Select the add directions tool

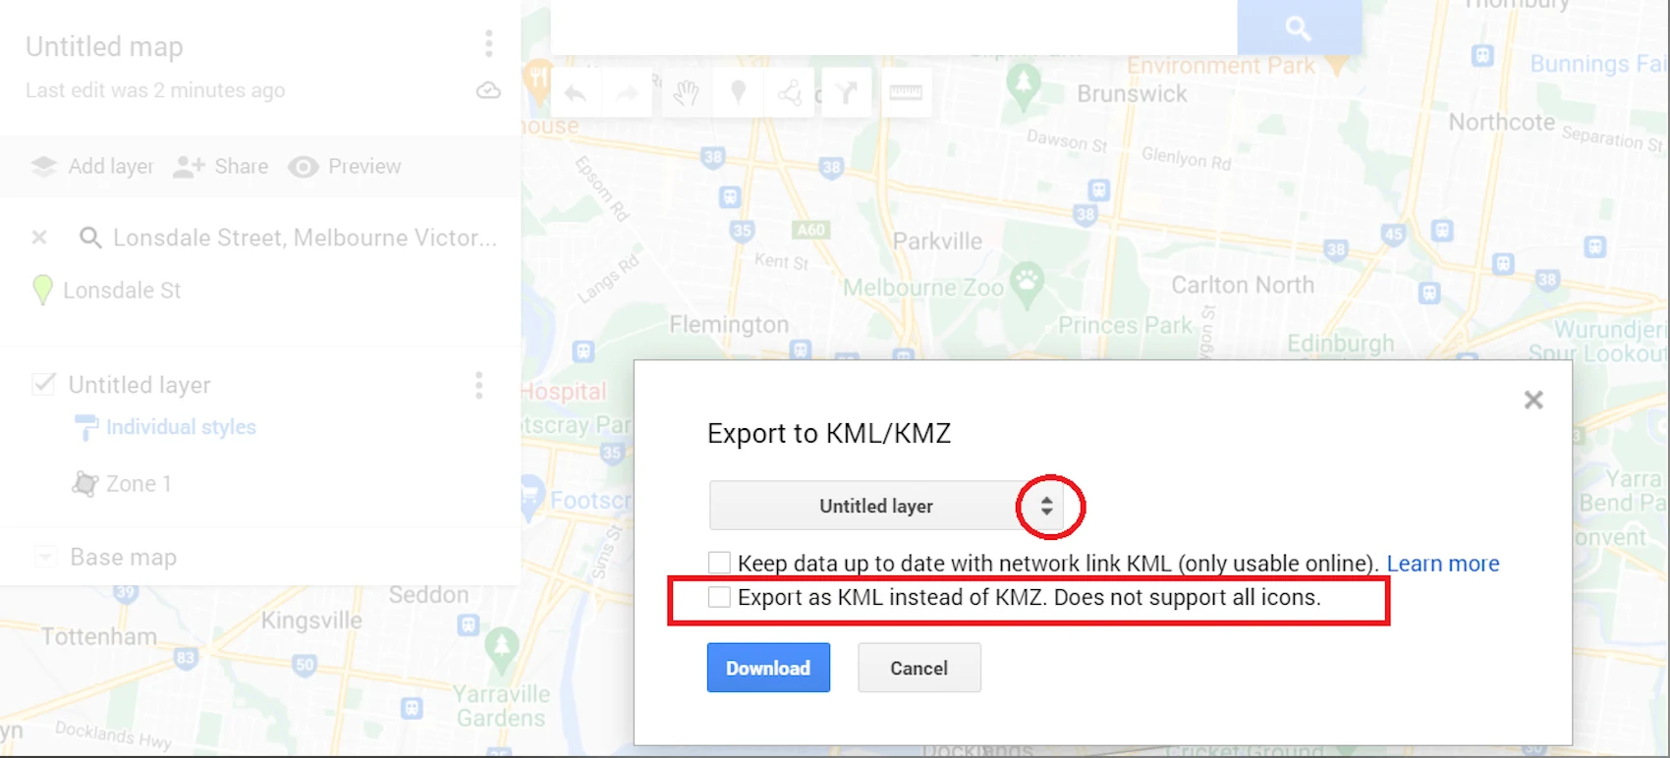847,93
